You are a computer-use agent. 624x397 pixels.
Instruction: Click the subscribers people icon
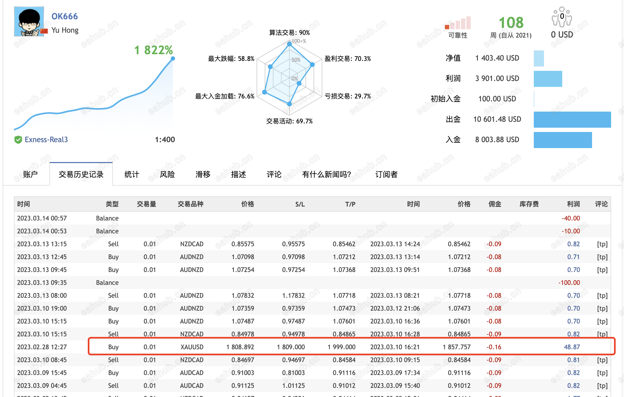(x=561, y=17)
